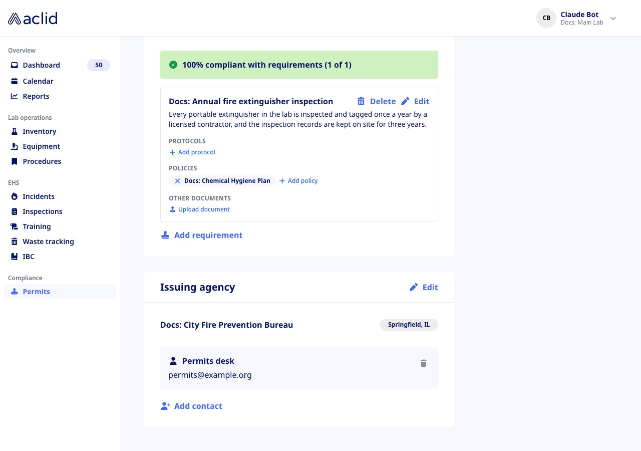Click the CB user avatar

[x=546, y=18]
